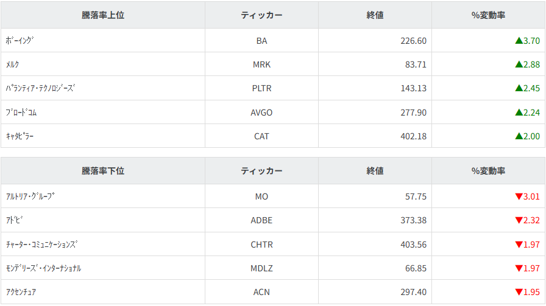Click the top table's %変動率 header
The height and width of the screenshot is (306, 546).
[488, 15]
